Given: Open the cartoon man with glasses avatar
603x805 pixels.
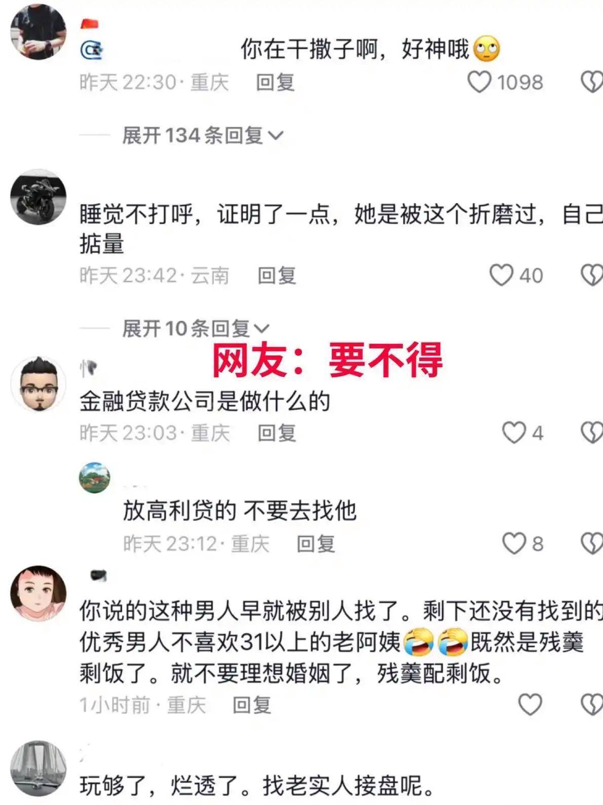Looking at the screenshot, I should (39, 384).
